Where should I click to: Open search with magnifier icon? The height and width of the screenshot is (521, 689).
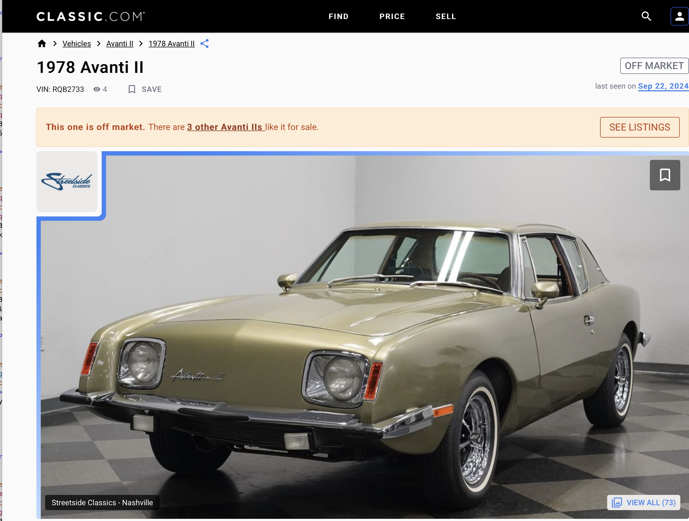click(x=646, y=16)
